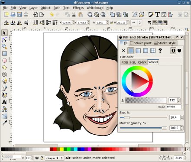The image size is (191, 162).
Task: Click the Duplicate object icon
Action: 112,15
